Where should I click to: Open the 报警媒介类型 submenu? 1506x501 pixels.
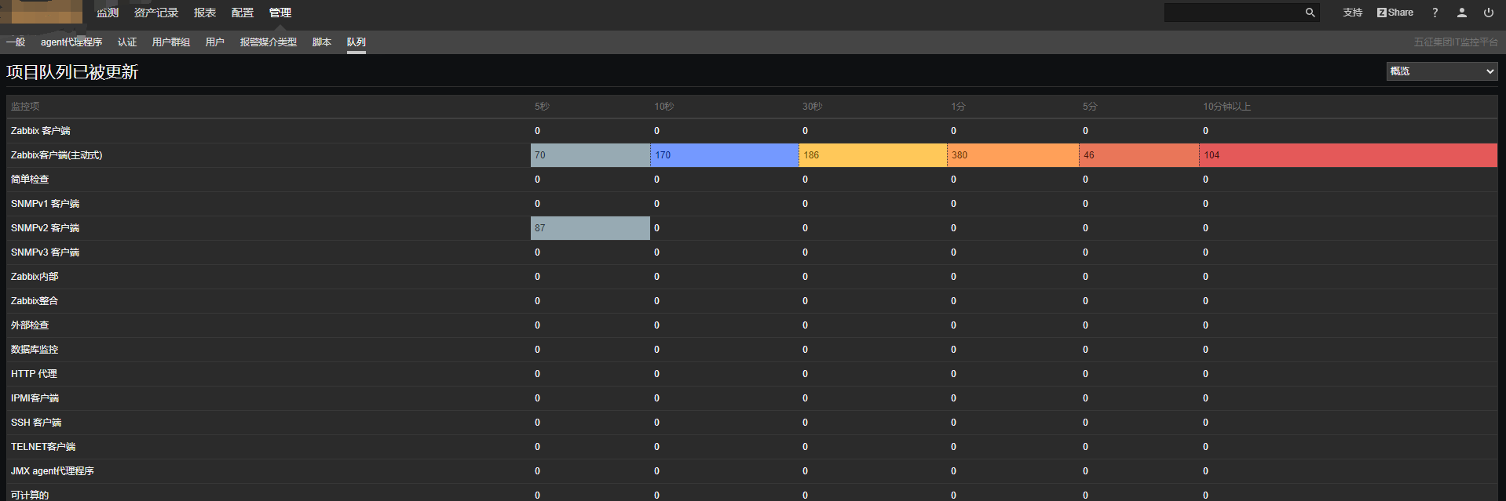tap(269, 42)
